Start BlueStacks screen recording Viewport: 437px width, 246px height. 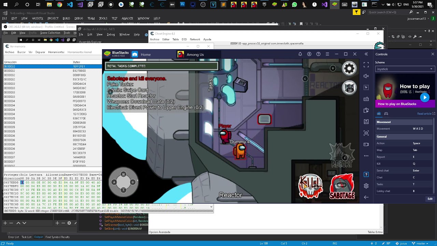(366, 145)
